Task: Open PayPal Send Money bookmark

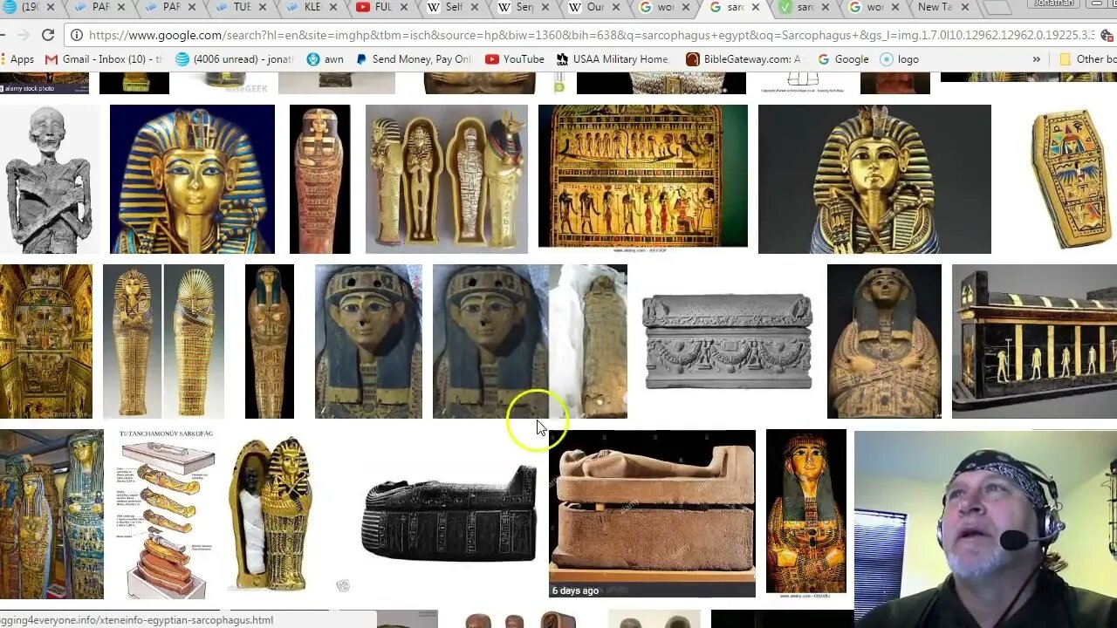Action: pos(414,59)
